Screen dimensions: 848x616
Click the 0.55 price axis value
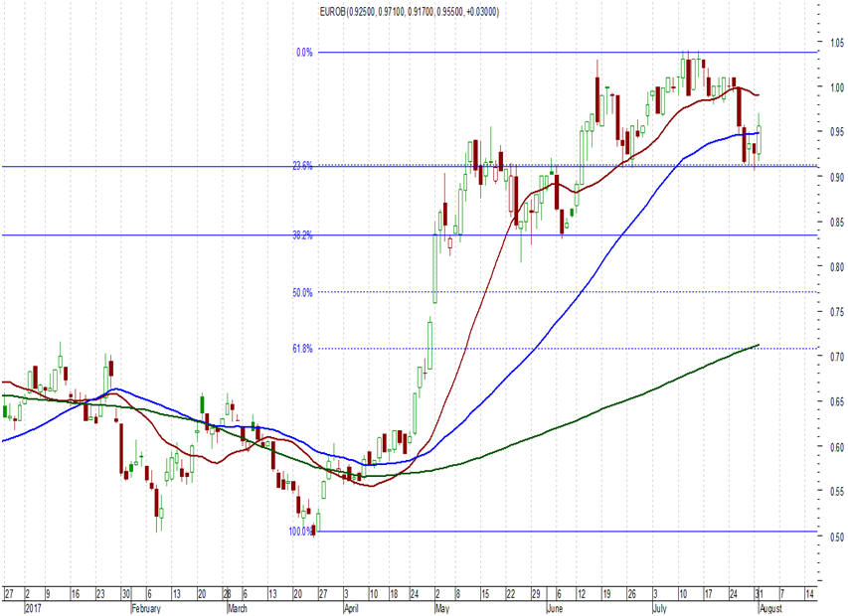[x=837, y=491]
